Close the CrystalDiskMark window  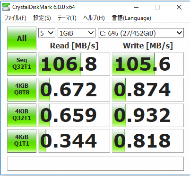pyautogui.click(x=179, y=7)
